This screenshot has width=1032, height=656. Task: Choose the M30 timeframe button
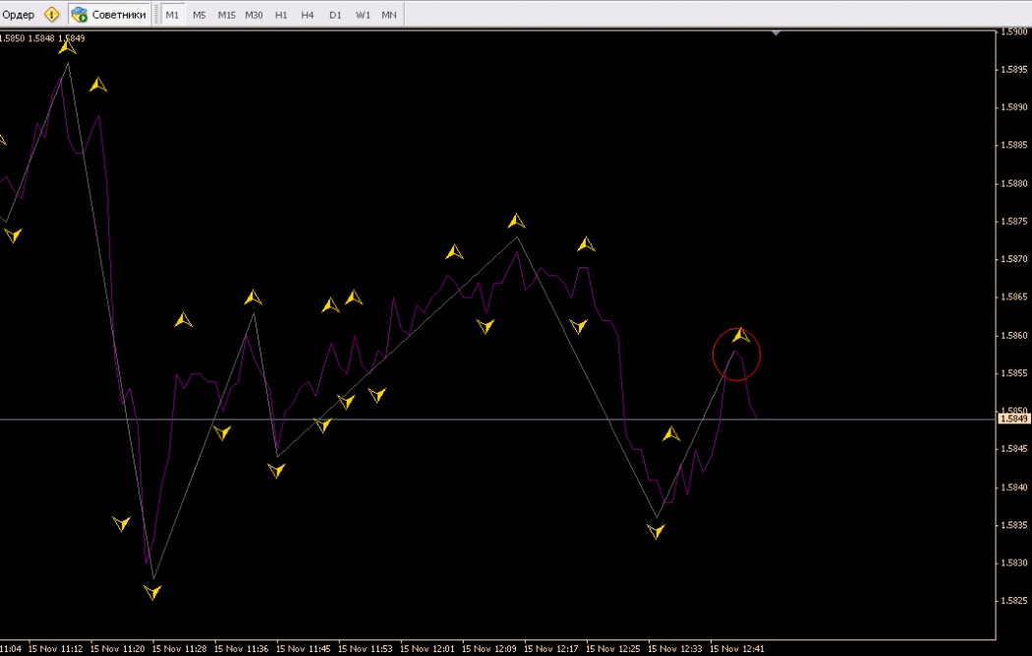[255, 15]
